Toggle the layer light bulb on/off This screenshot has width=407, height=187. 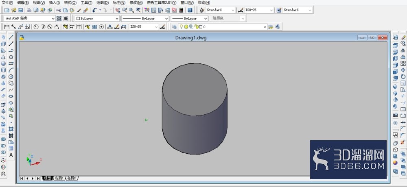(182, 27)
